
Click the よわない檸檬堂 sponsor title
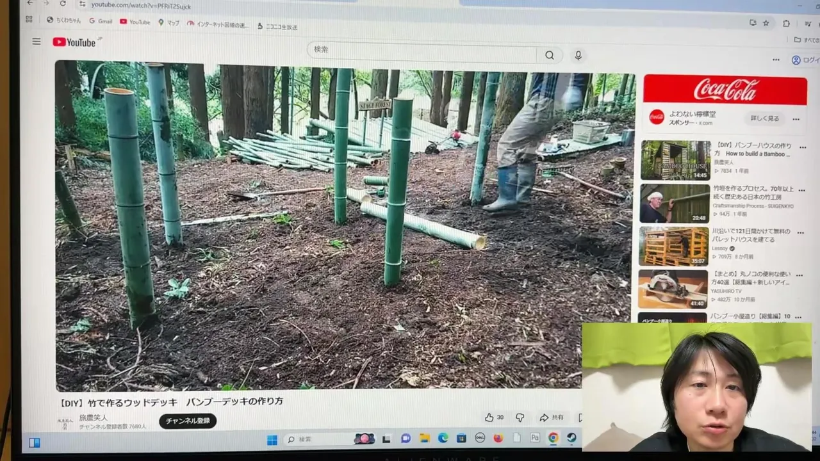coord(693,115)
